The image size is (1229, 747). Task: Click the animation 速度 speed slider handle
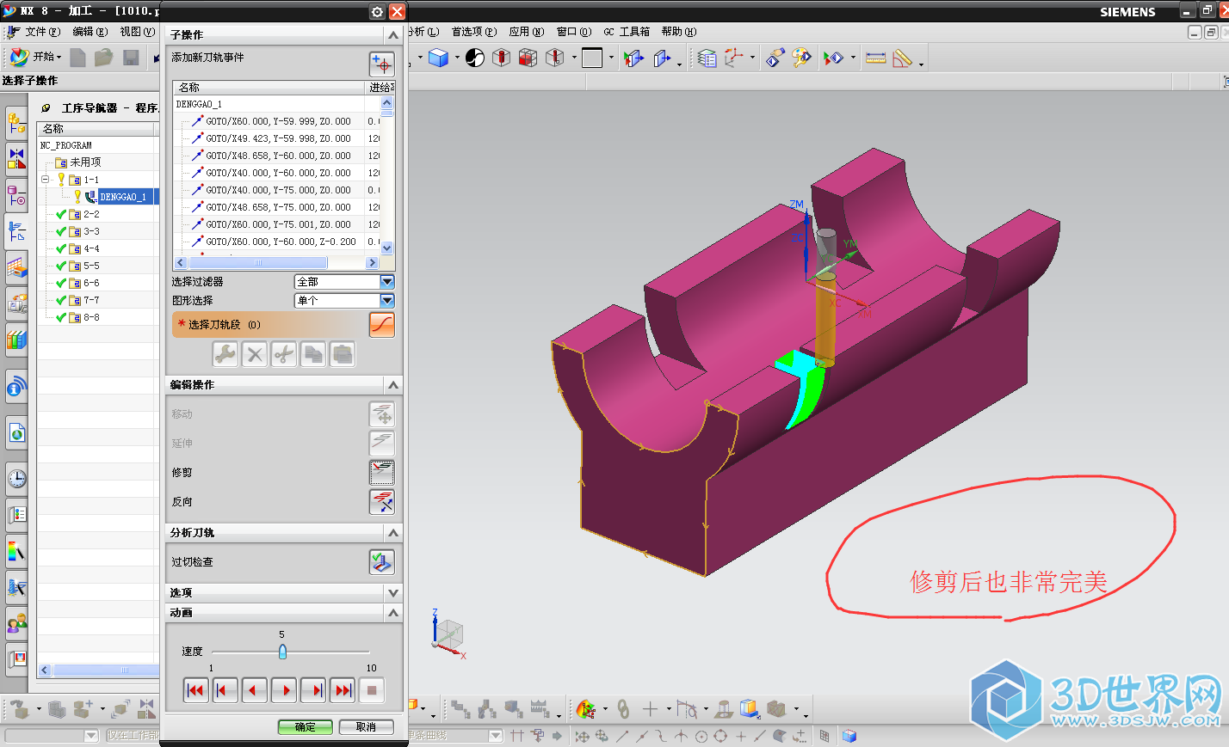tap(282, 652)
